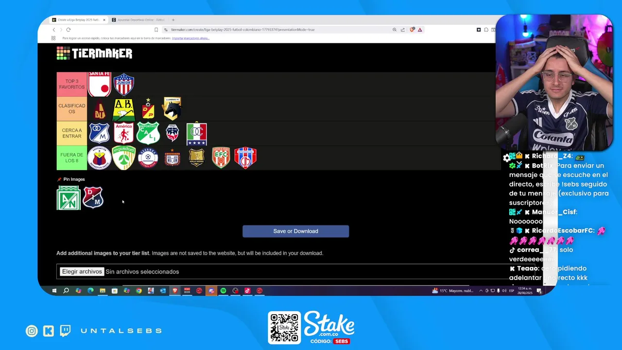Show hidden system tray icons
Image resolution: width=622 pixels, height=350 pixels.
[x=481, y=291]
